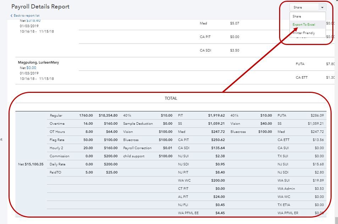
Task: Click the WA WC $200.00 tax amount
Action: click(x=218, y=180)
